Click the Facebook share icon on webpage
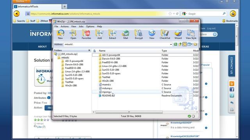 232,89
